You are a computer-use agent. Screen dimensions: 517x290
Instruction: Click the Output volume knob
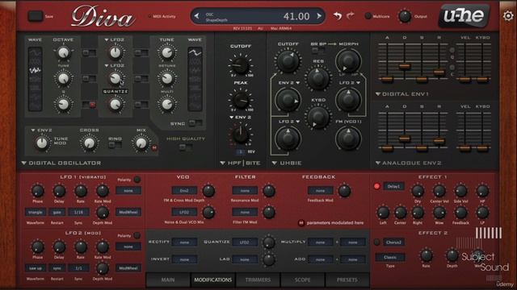pyautogui.click(x=405, y=16)
